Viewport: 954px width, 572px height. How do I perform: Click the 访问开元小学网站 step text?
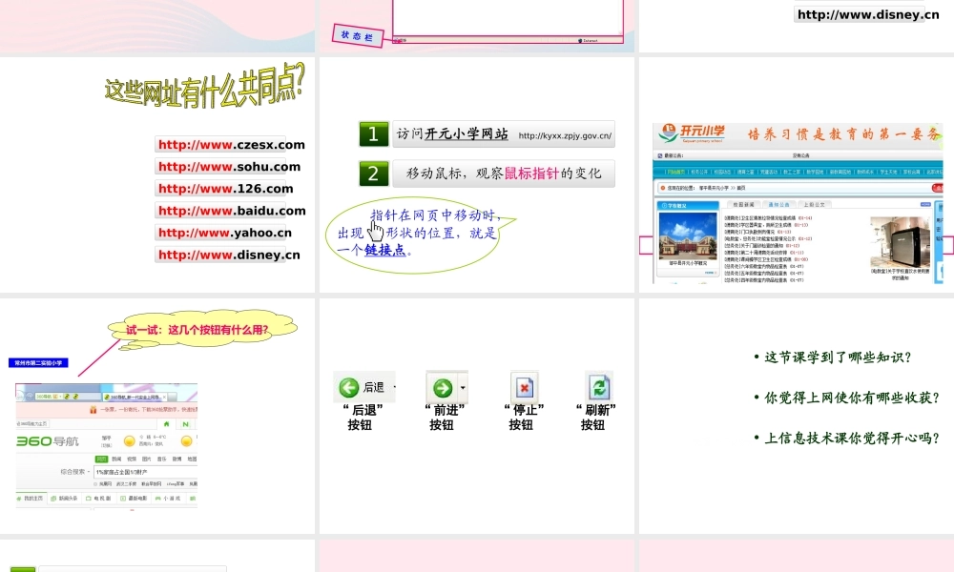pyautogui.click(x=452, y=133)
